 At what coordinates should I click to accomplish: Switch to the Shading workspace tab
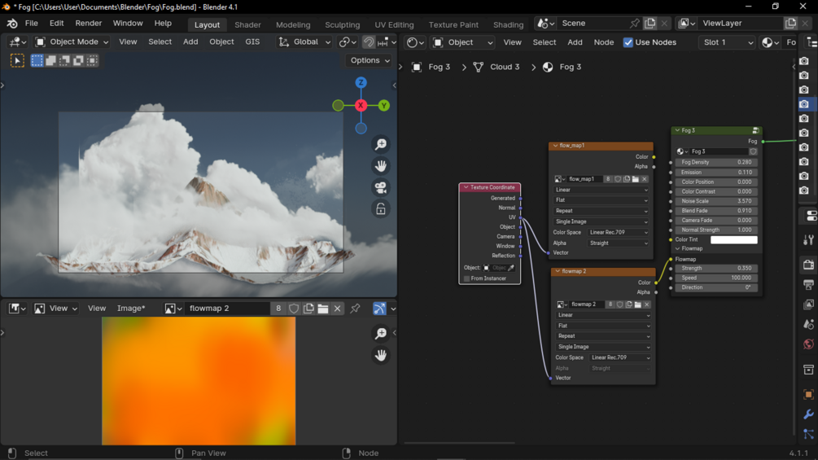click(x=508, y=24)
